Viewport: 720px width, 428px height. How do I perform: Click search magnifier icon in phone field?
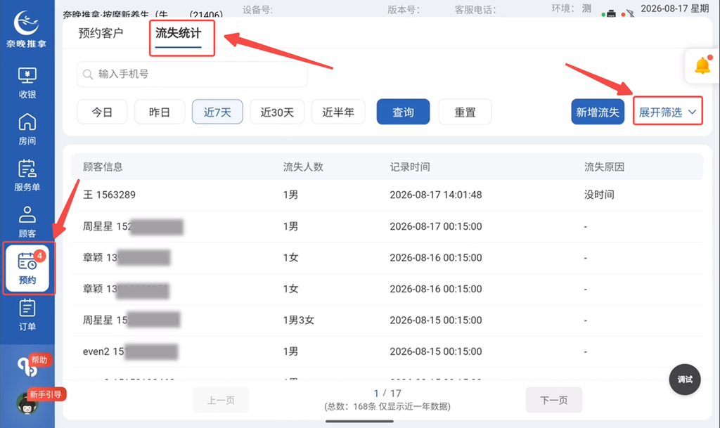88,74
